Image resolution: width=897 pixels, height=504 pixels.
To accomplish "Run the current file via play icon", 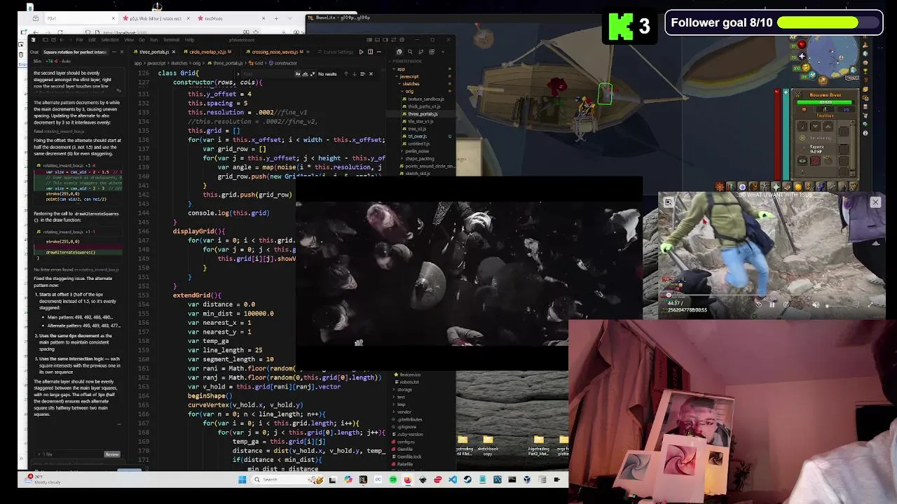I will (x=361, y=52).
